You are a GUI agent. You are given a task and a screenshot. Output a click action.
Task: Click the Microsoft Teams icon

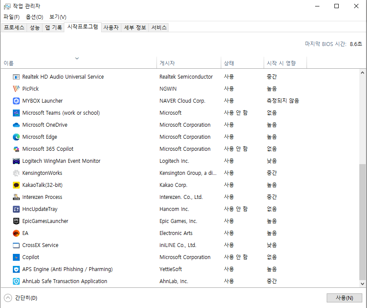16,113
